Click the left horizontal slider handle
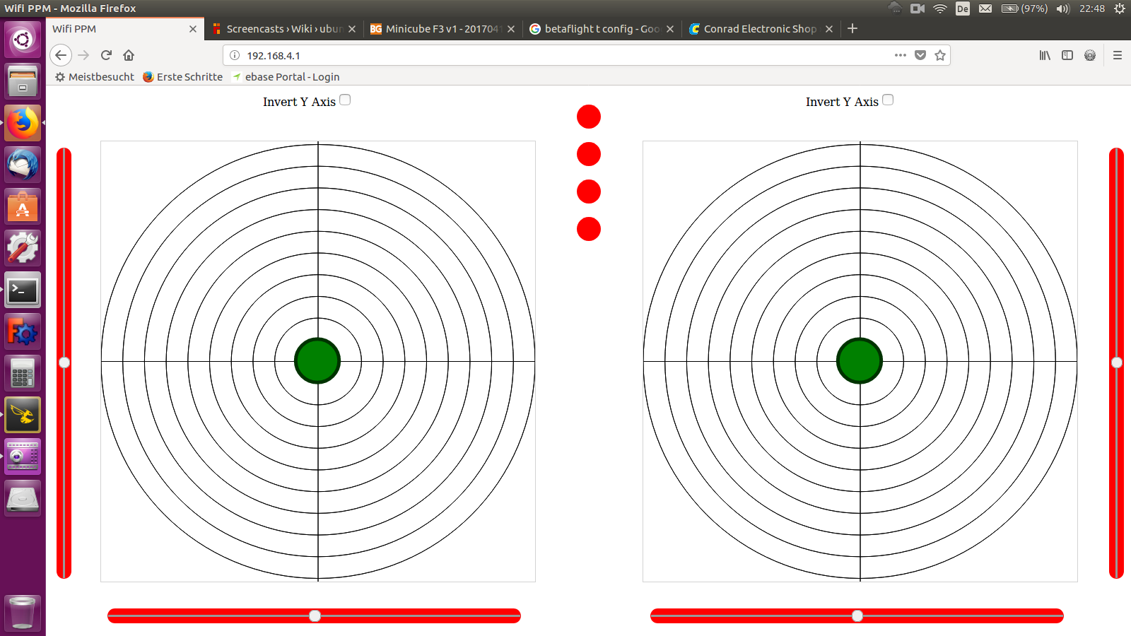1131x636 pixels. (x=315, y=616)
